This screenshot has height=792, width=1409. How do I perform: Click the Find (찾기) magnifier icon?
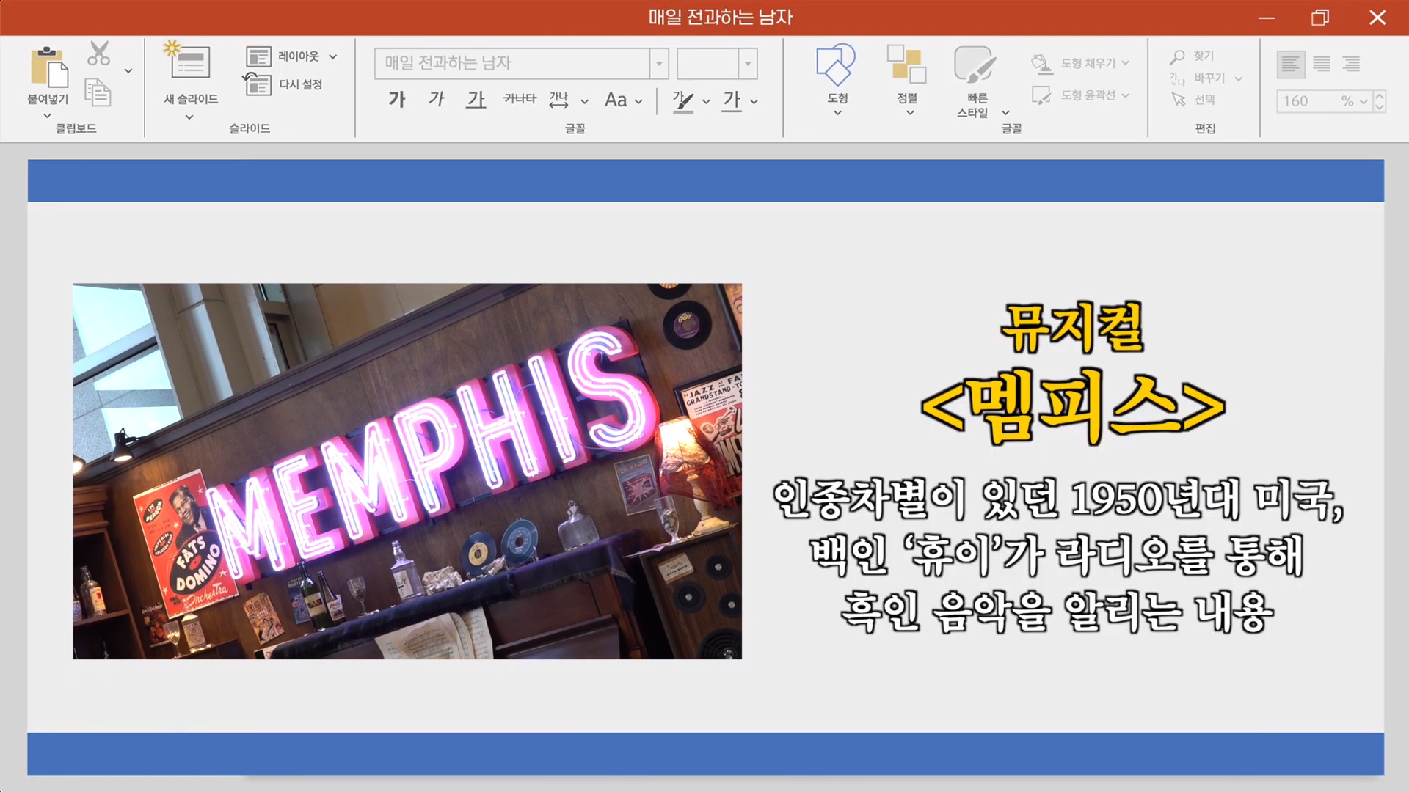point(1177,56)
